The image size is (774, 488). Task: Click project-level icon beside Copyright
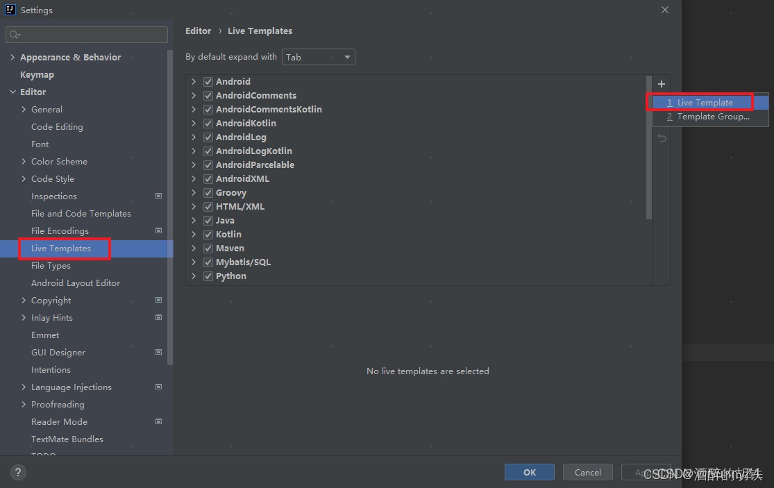158,300
